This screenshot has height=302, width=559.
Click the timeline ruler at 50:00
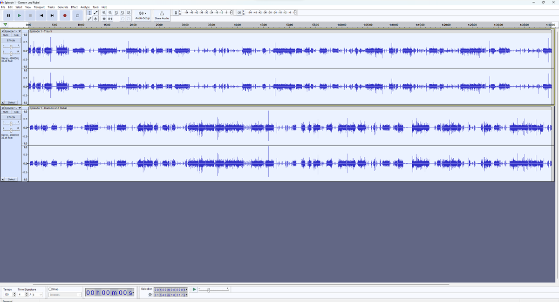[289, 25]
